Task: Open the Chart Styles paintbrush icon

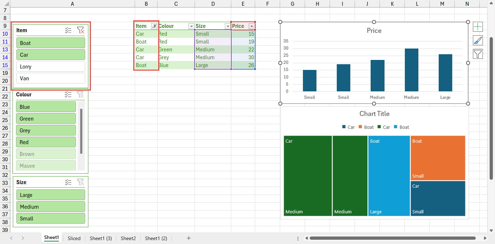Action: (478, 40)
